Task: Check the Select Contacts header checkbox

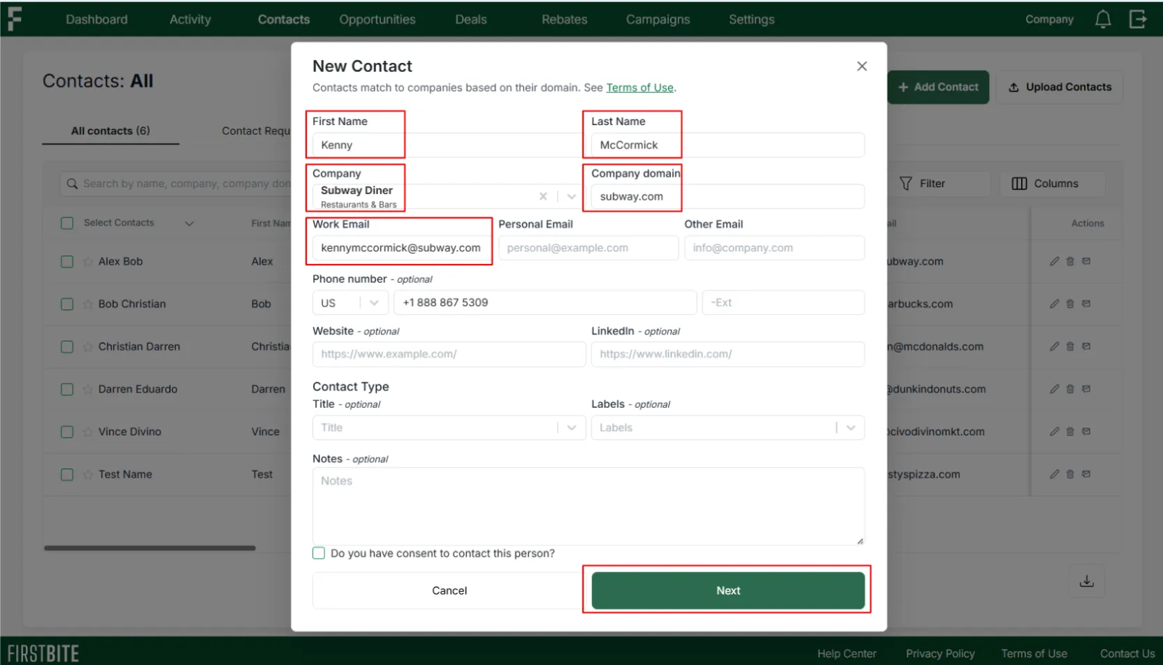Action: pos(67,223)
